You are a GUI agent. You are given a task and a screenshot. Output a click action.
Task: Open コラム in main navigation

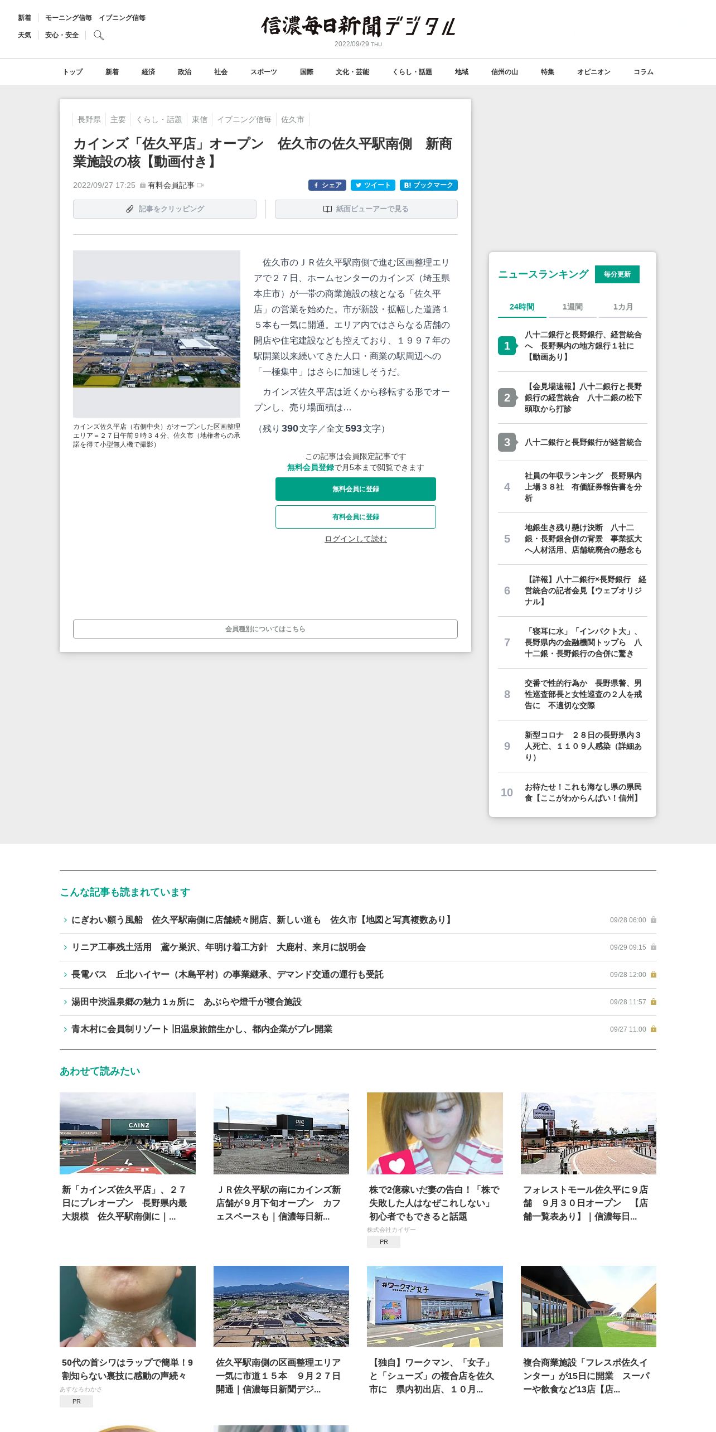644,72
